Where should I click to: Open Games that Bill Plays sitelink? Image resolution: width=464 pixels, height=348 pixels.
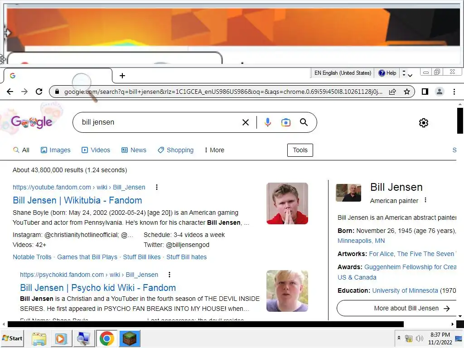click(87, 257)
